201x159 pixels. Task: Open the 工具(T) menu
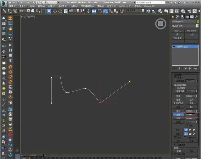pos(23,6)
